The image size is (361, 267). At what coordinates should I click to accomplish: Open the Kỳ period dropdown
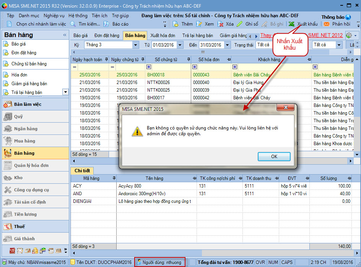(x=136, y=45)
